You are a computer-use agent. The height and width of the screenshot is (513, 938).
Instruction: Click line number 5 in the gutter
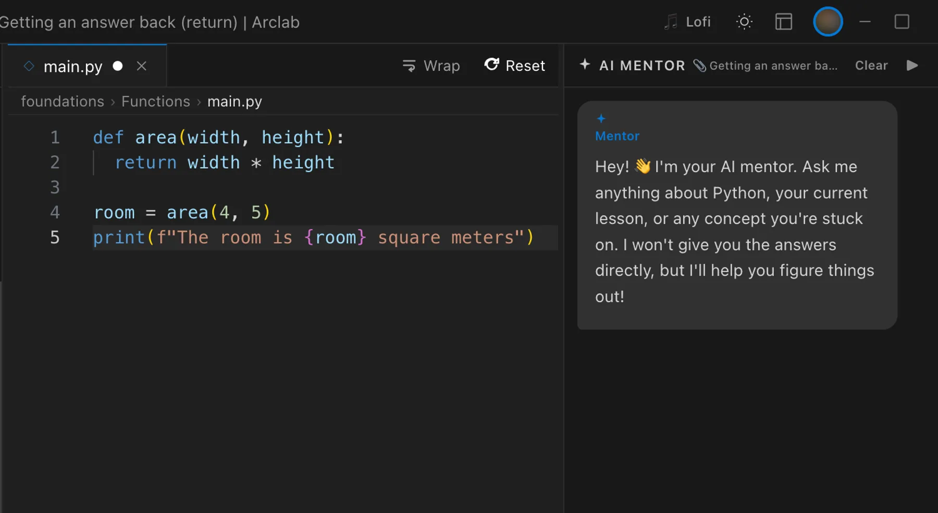55,237
